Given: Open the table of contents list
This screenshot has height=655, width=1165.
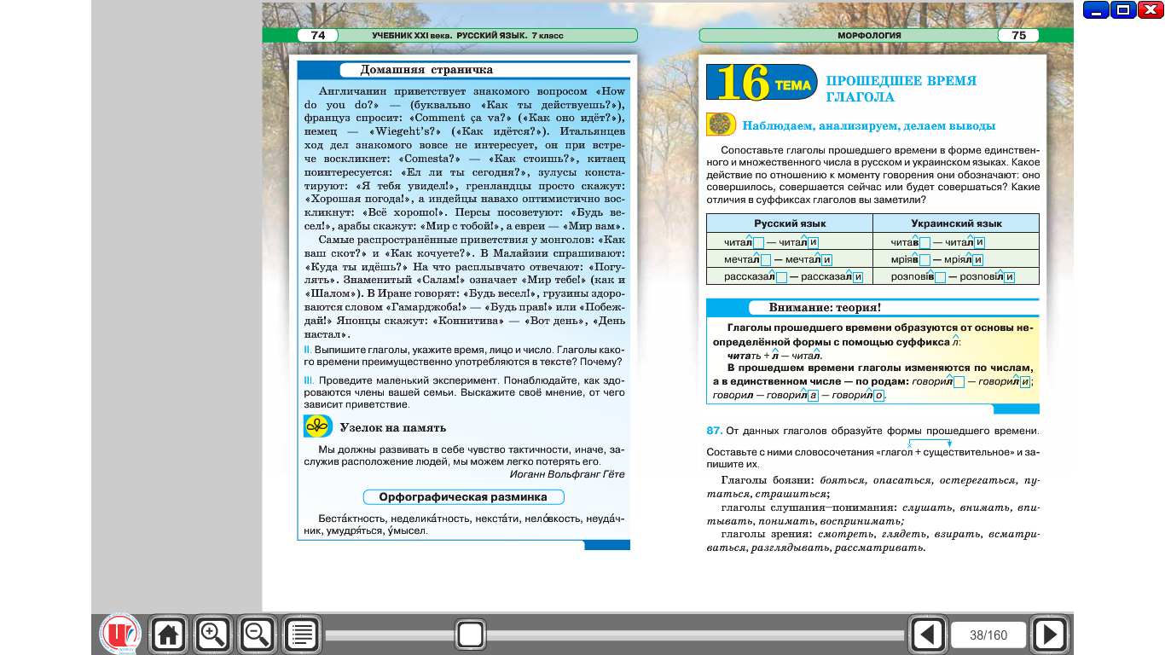Looking at the screenshot, I should click(x=301, y=634).
